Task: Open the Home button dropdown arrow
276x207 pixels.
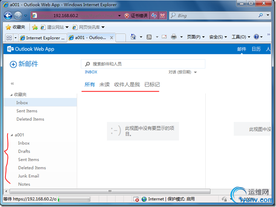Action: point(141,37)
